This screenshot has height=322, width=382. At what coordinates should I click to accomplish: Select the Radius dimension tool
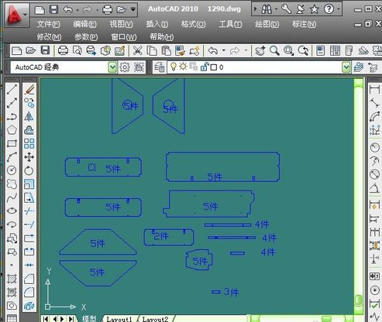point(374,148)
